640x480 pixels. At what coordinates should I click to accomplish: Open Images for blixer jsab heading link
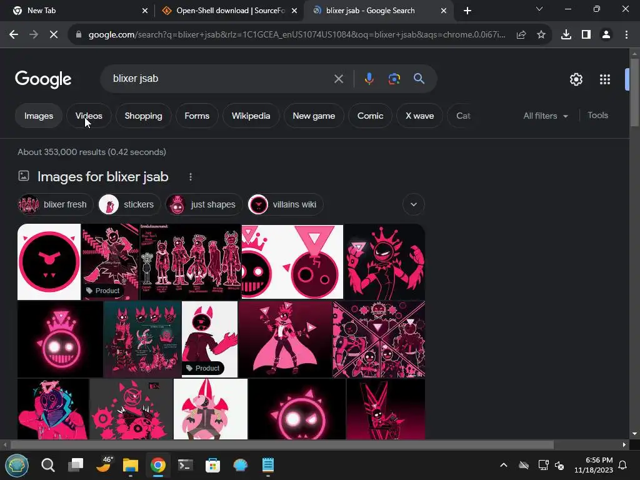[103, 177]
